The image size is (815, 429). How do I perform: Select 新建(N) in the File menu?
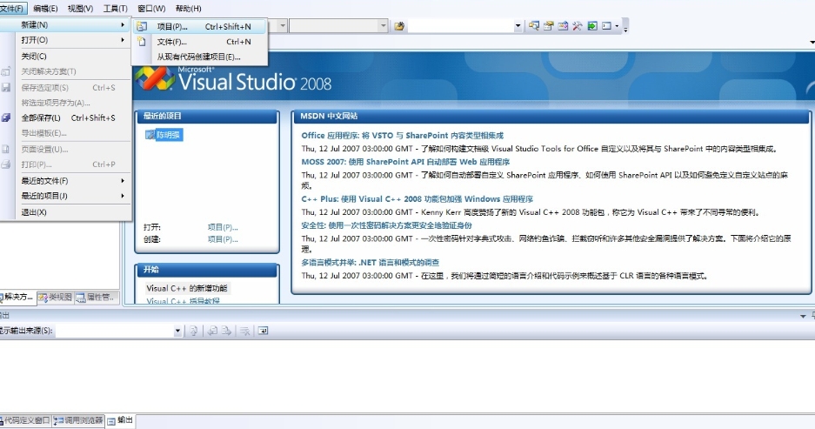coord(65,24)
